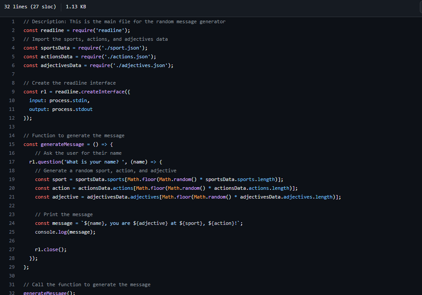The width and height of the screenshot is (422, 295).
Task: Select line number 9 in the gutter
Action: pyautogui.click(x=13, y=92)
